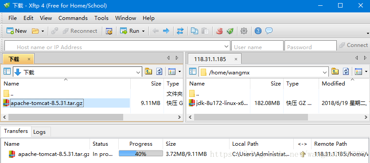This screenshot has height=163, width=370.
Task: Click the green Xftp icon in toolbar
Action: pos(230,31)
